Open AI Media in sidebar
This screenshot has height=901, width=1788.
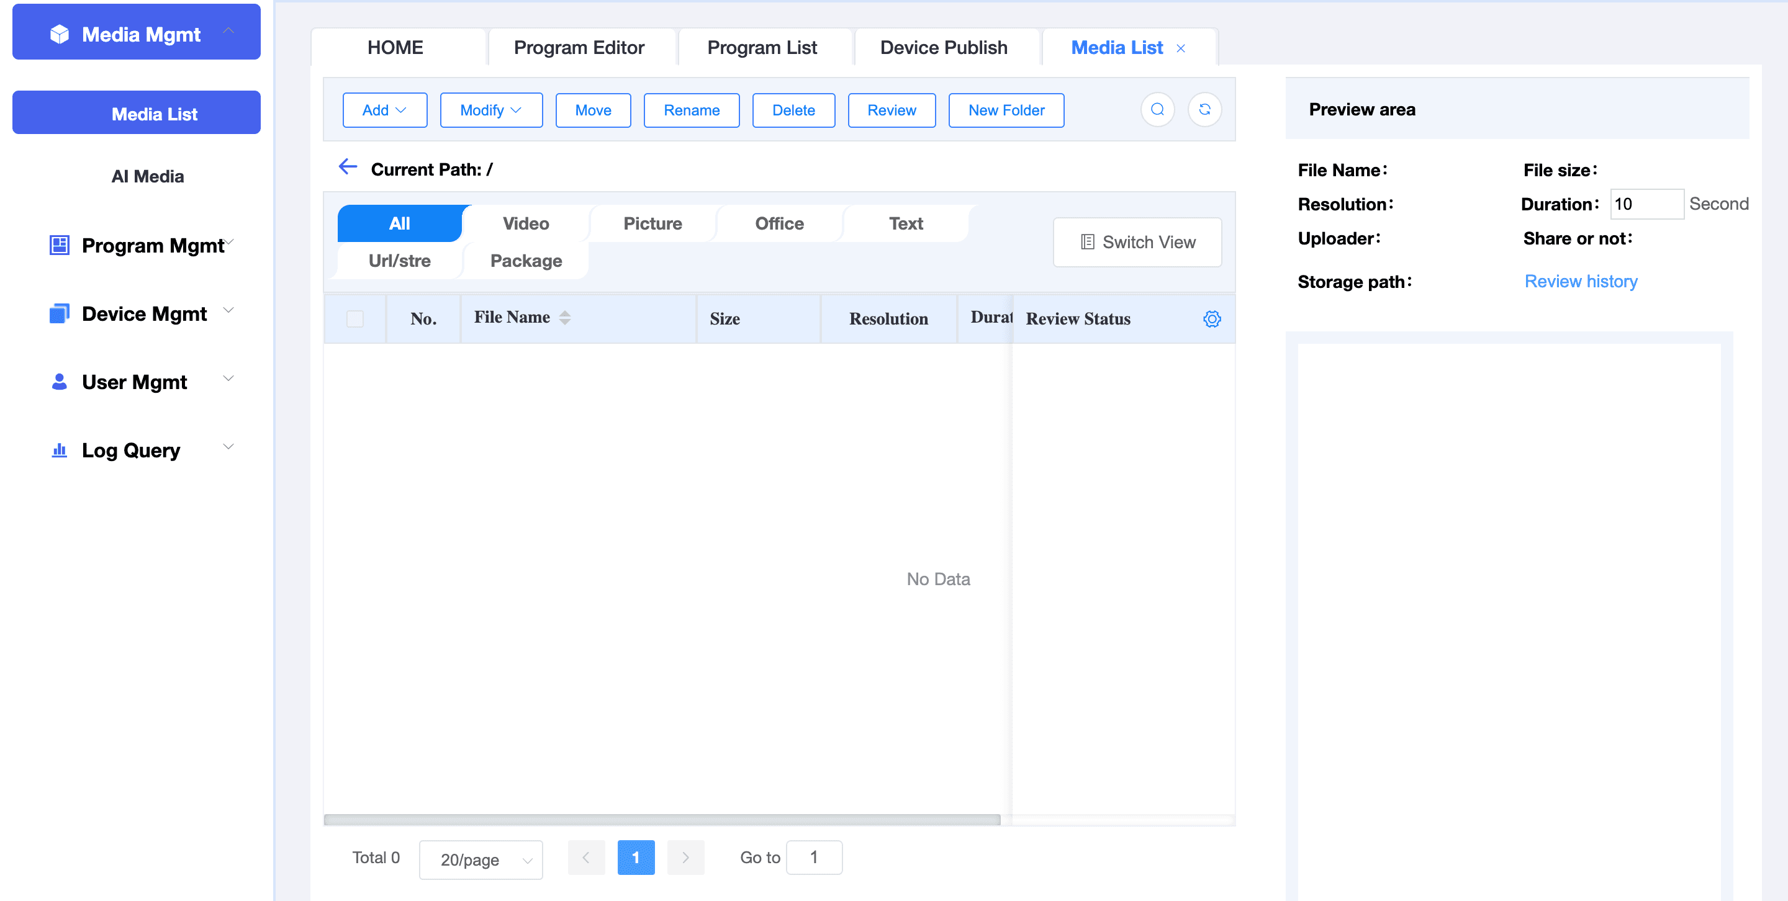[148, 176]
